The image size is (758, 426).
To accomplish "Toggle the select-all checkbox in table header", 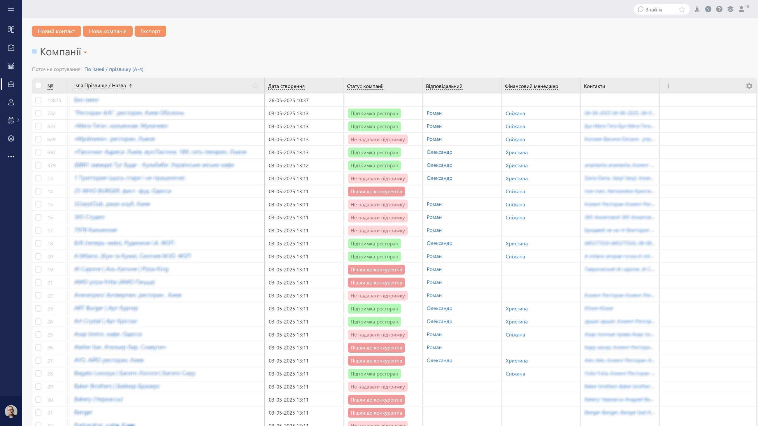I will tap(38, 85).
